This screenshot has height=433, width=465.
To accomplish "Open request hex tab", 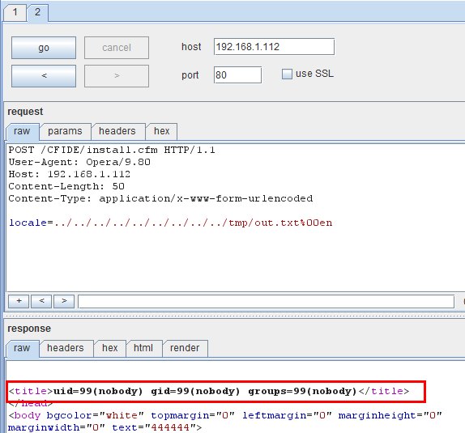I will (162, 131).
